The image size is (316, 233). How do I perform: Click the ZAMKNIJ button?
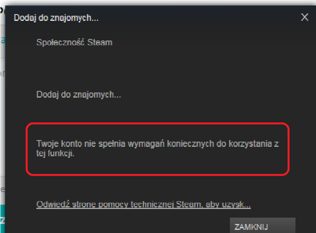pyautogui.click(x=263, y=226)
